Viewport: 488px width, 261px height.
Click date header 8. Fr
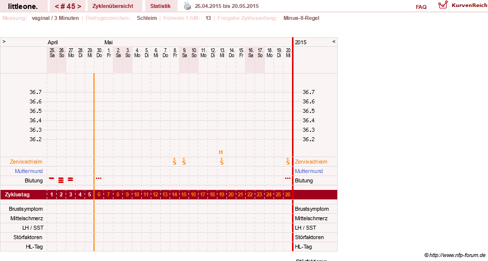pos(175,53)
